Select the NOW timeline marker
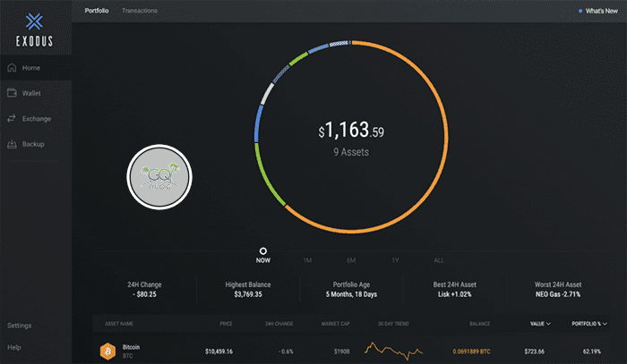 pyautogui.click(x=262, y=251)
